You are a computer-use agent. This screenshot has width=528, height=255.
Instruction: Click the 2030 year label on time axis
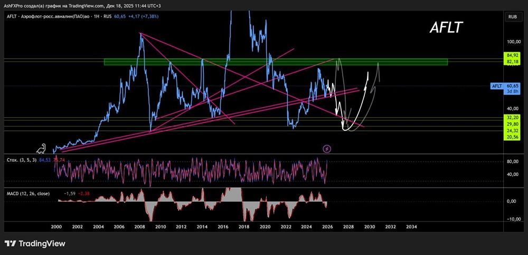point(370,227)
